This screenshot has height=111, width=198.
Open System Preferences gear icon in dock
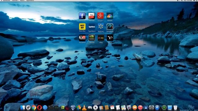pos(151,108)
